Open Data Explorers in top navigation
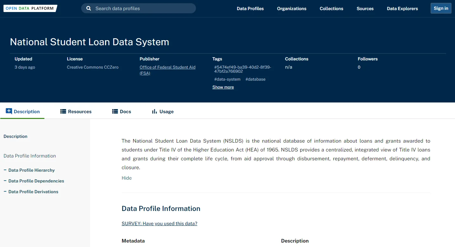The height and width of the screenshot is (247, 455). click(x=402, y=9)
